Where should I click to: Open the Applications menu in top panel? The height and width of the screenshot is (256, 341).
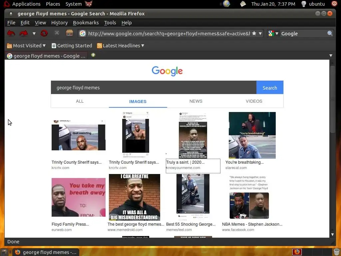[26, 4]
